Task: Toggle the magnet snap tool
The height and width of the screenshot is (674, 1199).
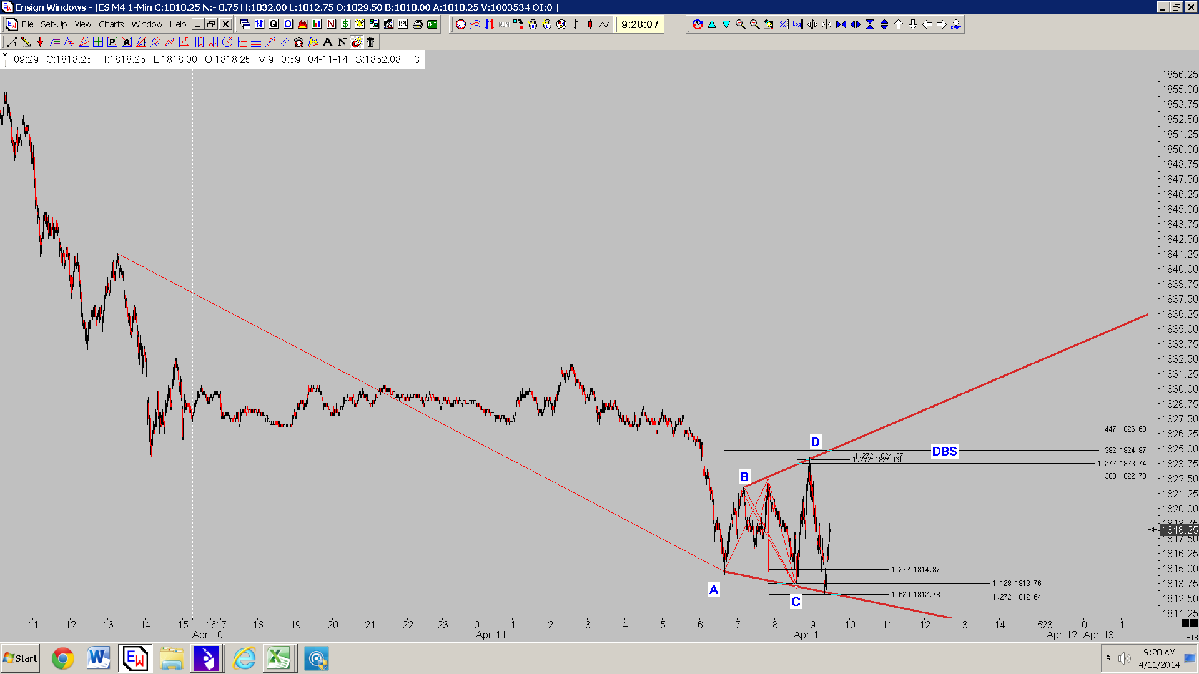Action: tap(357, 42)
